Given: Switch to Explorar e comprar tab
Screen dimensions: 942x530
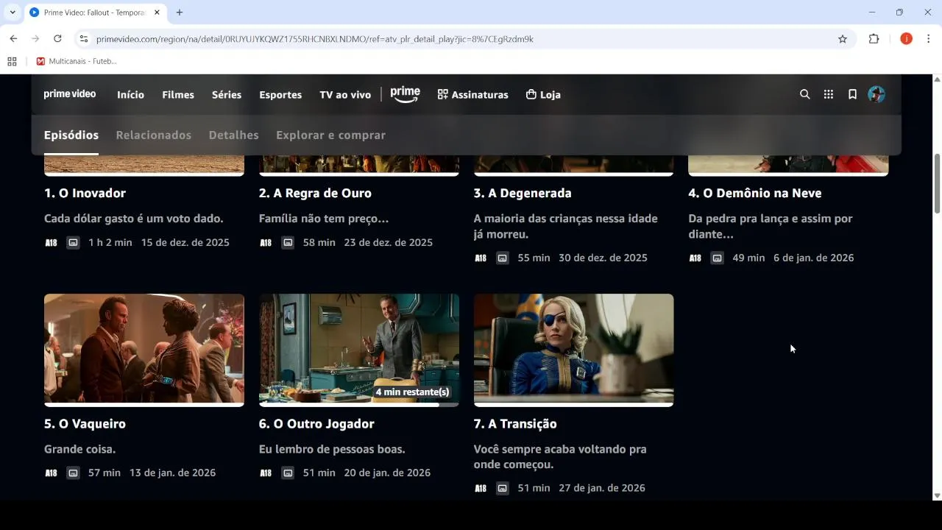Looking at the screenshot, I should pos(330,135).
